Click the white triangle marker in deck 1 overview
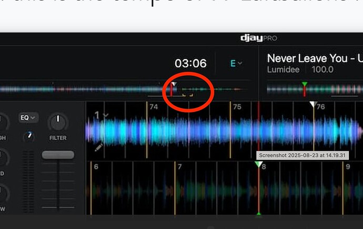The image size is (363, 229). pyautogui.click(x=174, y=84)
